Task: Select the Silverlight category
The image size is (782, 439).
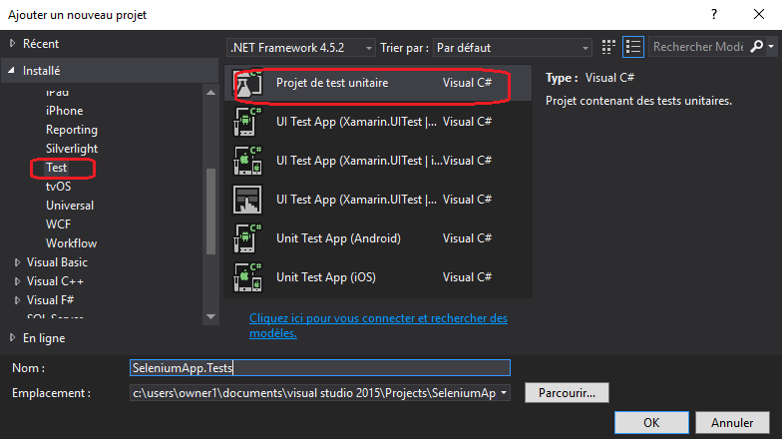Action: pos(71,149)
